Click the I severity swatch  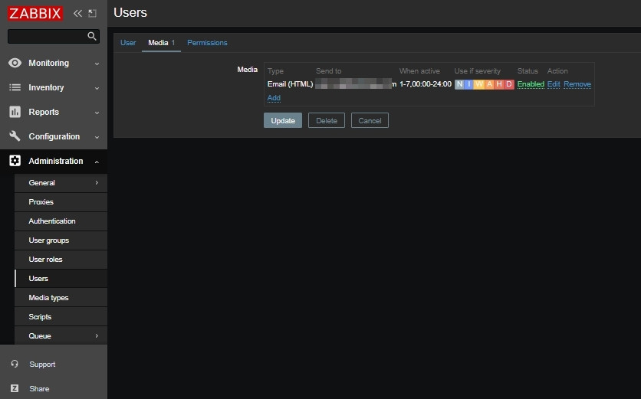[x=469, y=84]
